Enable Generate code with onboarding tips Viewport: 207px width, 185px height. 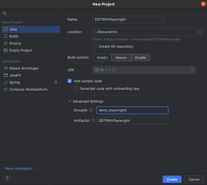(x=76, y=88)
